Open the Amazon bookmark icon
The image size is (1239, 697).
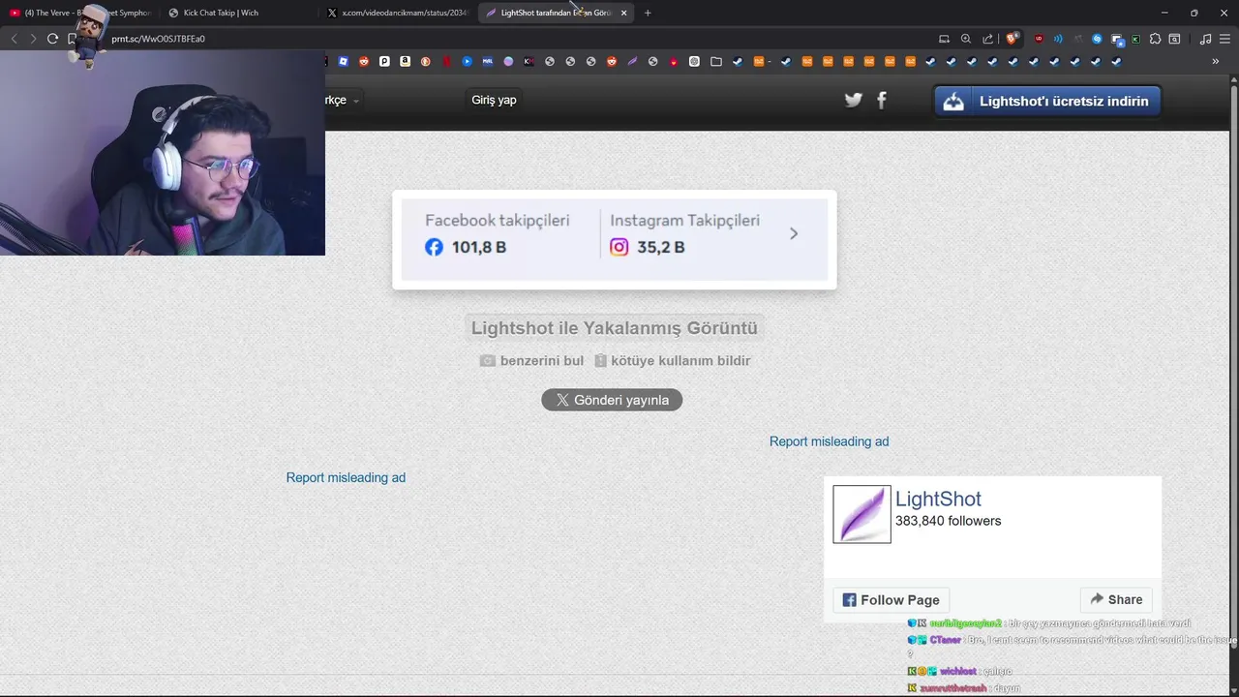[x=406, y=61]
